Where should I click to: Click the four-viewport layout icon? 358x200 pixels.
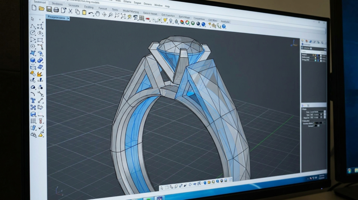[x=142, y=18]
